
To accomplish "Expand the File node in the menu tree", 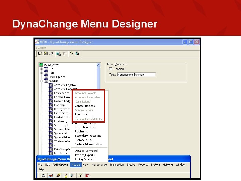I will click(41, 69).
